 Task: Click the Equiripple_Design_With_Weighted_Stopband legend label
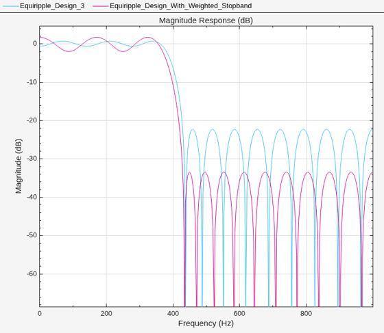click(x=181, y=6)
